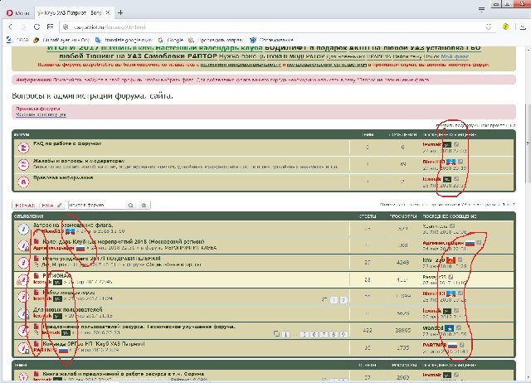This screenshot has height=383, width=531.
Task: Open a new browser tab with plus
Action: (x=120, y=12)
